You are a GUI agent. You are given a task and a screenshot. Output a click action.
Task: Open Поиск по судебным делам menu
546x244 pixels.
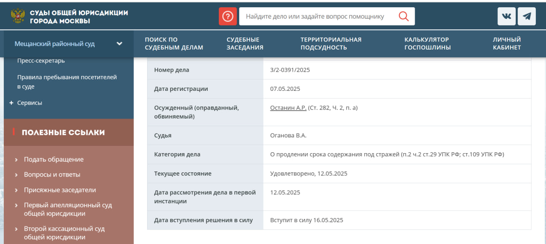[174, 44]
